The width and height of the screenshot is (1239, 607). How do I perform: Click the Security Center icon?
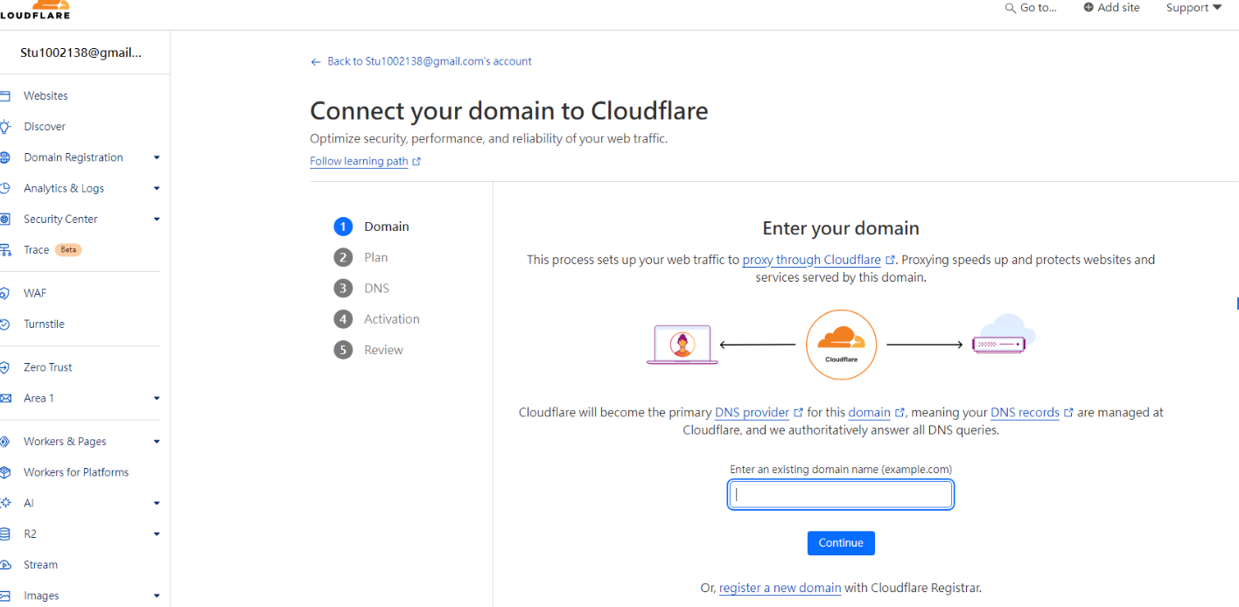click(5, 220)
